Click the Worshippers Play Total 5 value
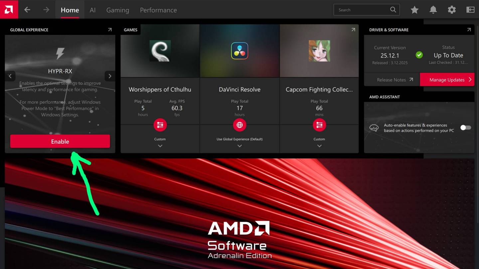 coord(143,108)
